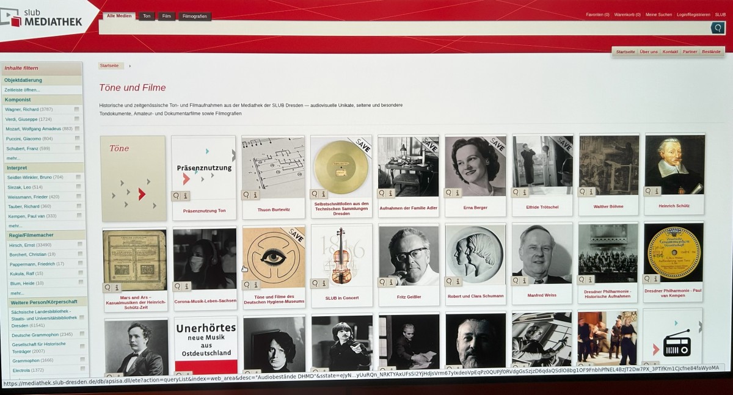733x395 pixels.
Task: Click magnifier icon on Selbstschnittfolien card
Action: (x=315, y=194)
